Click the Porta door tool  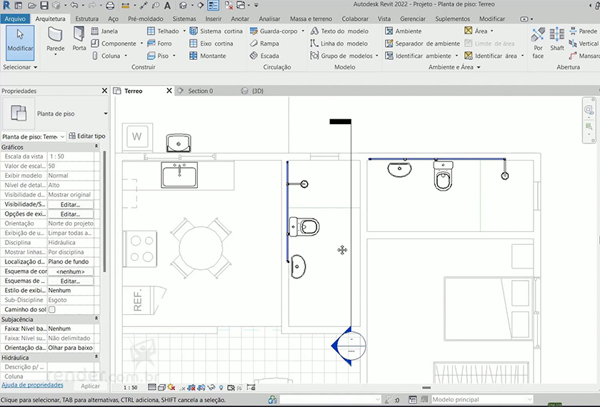point(79,39)
